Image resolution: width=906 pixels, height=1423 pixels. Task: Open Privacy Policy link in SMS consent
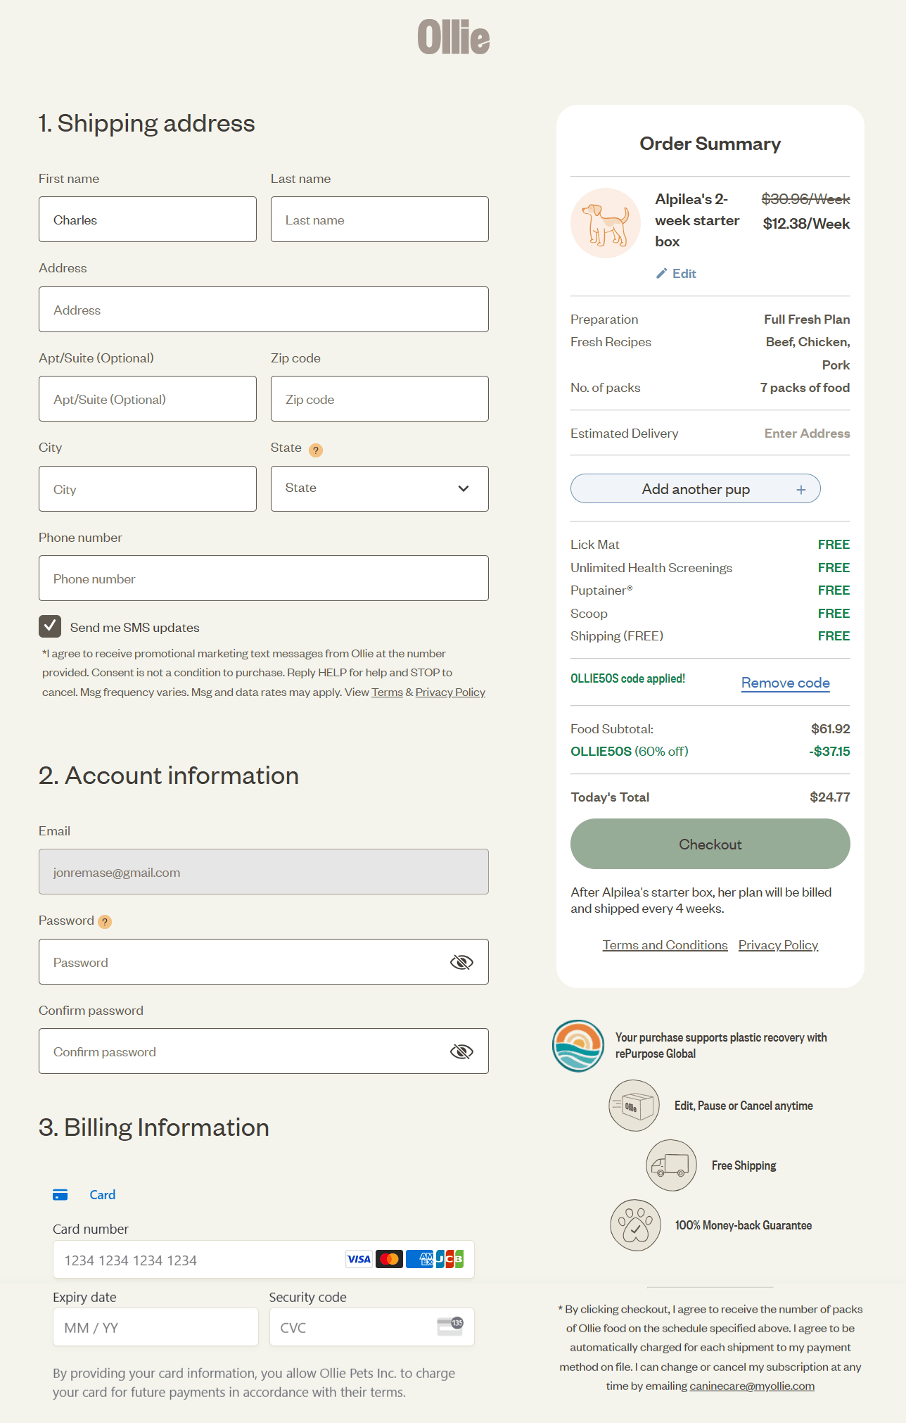[x=450, y=692]
